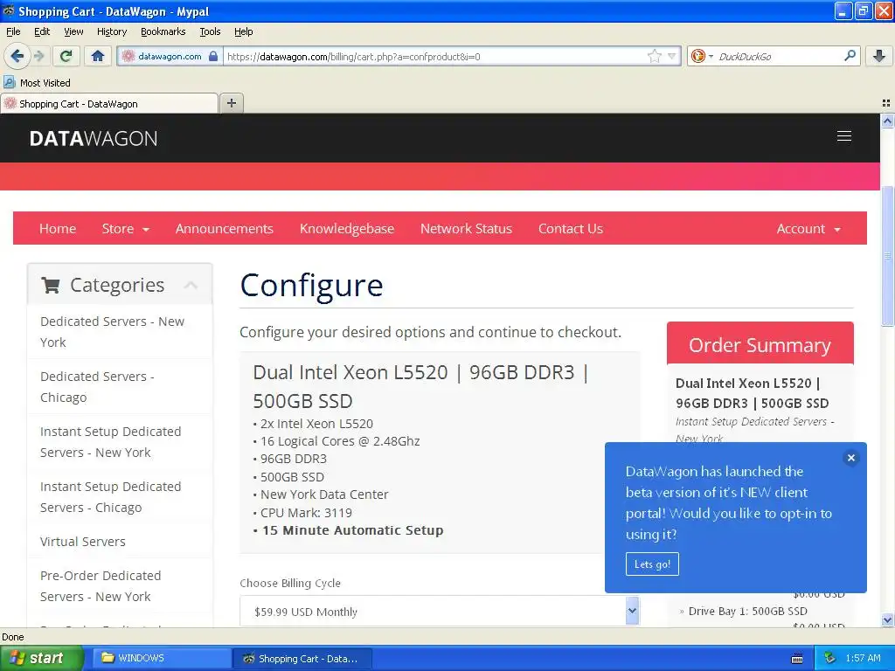
Task: Open the Contact Us nav link
Action: click(571, 228)
